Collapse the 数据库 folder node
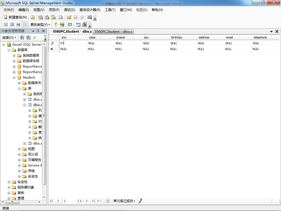Image resolution: width=281 pixels, height=211 pixels. tap(9, 50)
